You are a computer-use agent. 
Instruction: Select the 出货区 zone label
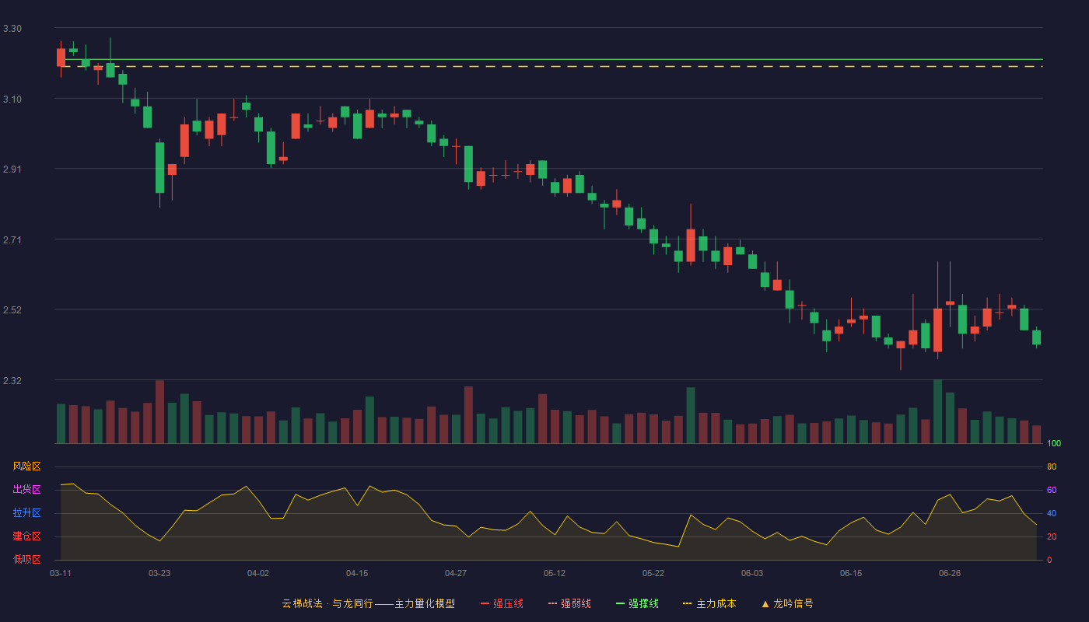(26, 490)
